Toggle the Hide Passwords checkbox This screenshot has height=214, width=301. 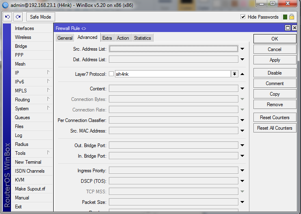[243, 17]
